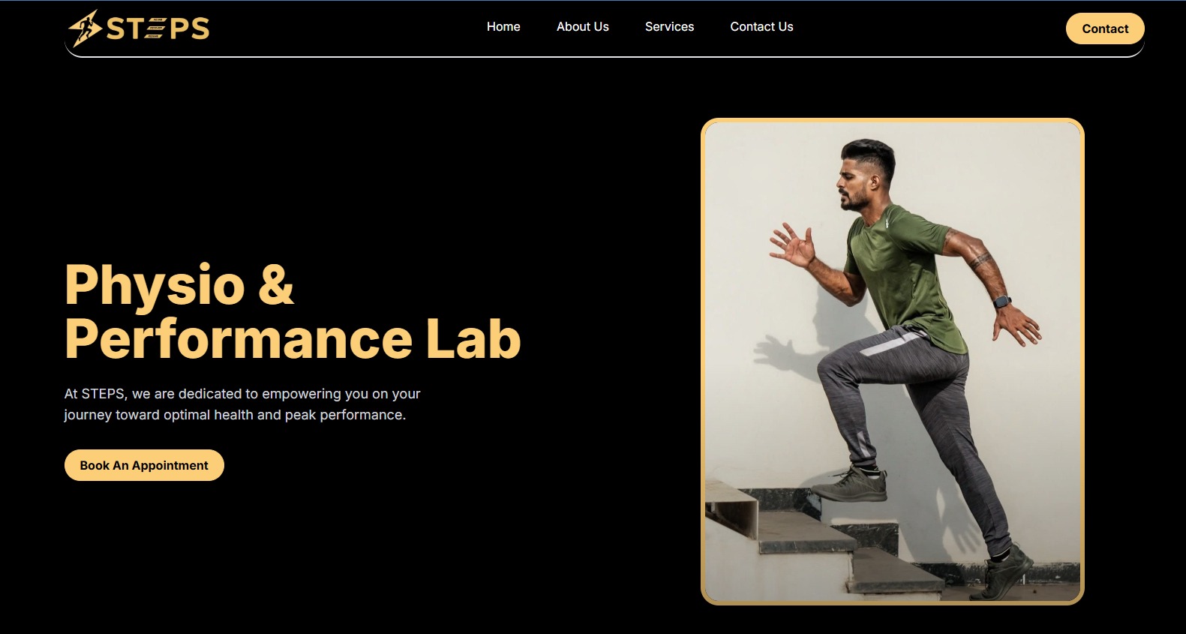Click the STEPS logo in the header
Viewport: 1186px width, 634px height.
pyautogui.click(x=139, y=29)
